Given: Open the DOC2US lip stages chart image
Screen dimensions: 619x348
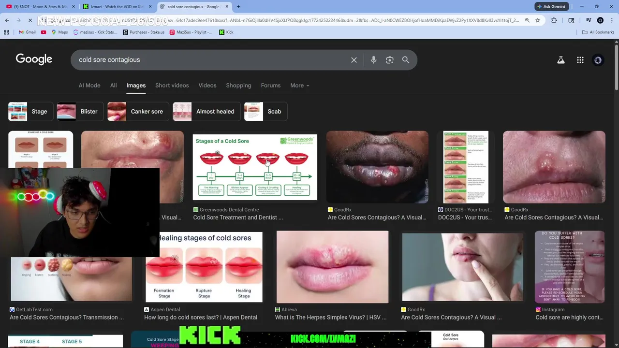Looking at the screenshot, I should 466,167.
